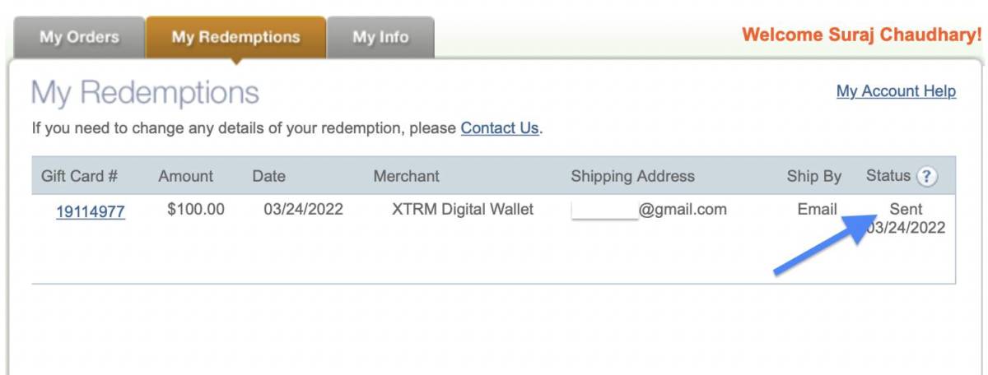This screenshot has width=988, height=375.
Task: Click the Shipping Address column header
Action: (x=632, y=176)
